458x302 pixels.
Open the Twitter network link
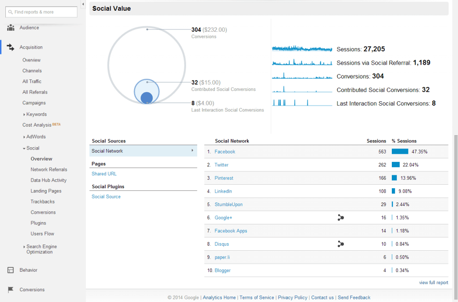coord(221,165)
